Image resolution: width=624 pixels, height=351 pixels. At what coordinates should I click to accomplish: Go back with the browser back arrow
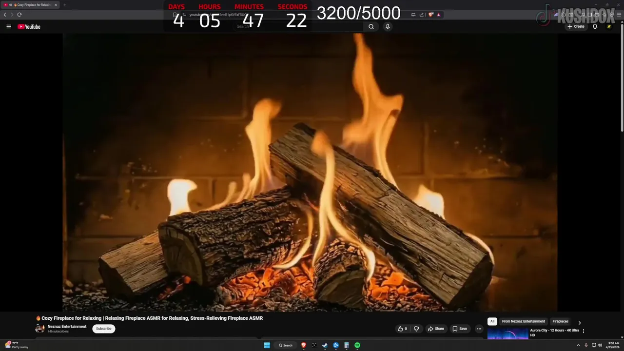pos(5,15)
